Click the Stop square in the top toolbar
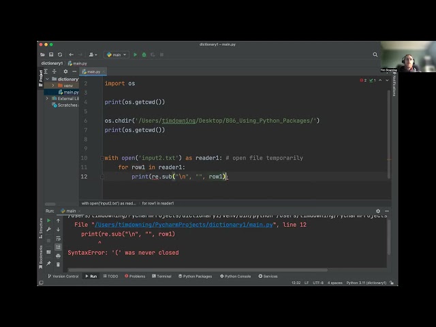436x327 pixels. 161,54
